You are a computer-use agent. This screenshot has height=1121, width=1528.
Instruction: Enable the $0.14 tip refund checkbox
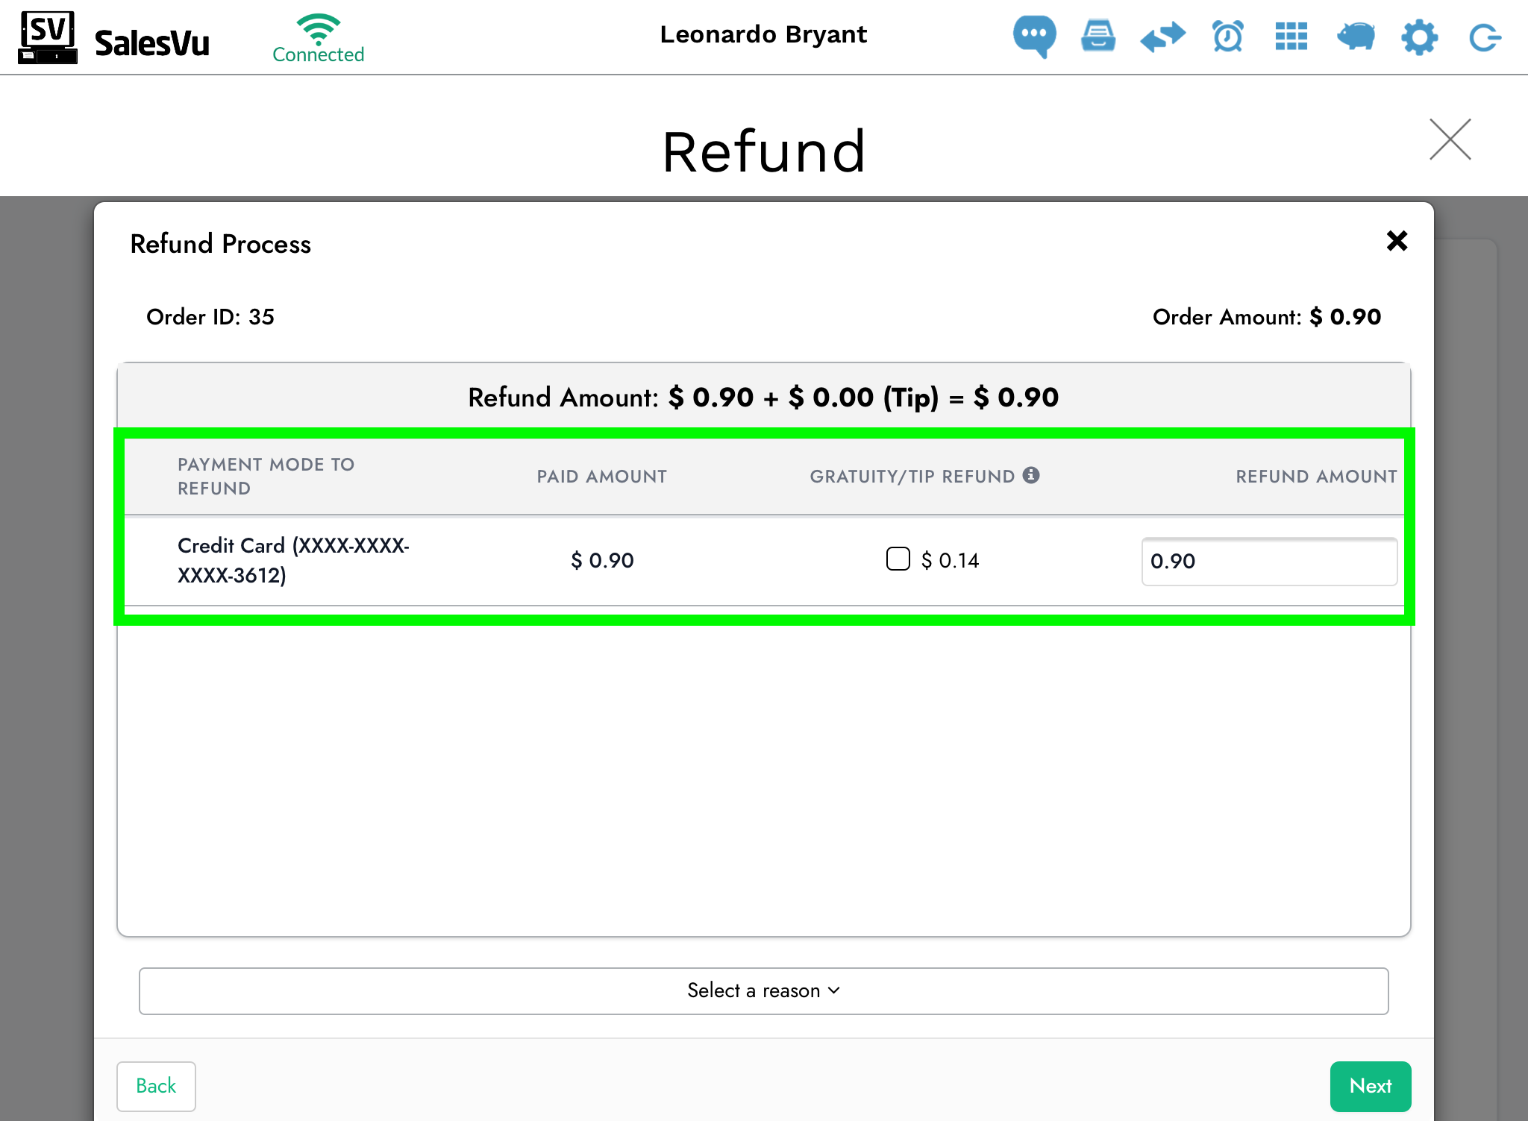pos(898,559)
